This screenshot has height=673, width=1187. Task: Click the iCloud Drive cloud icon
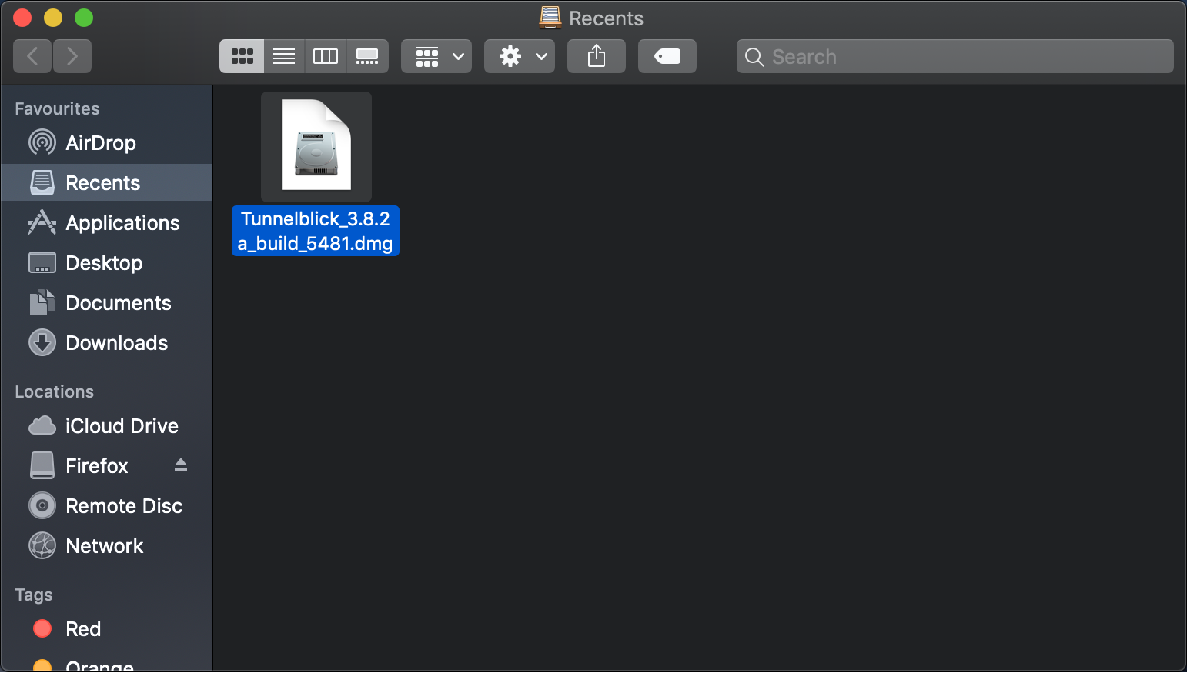click(42, 425)
